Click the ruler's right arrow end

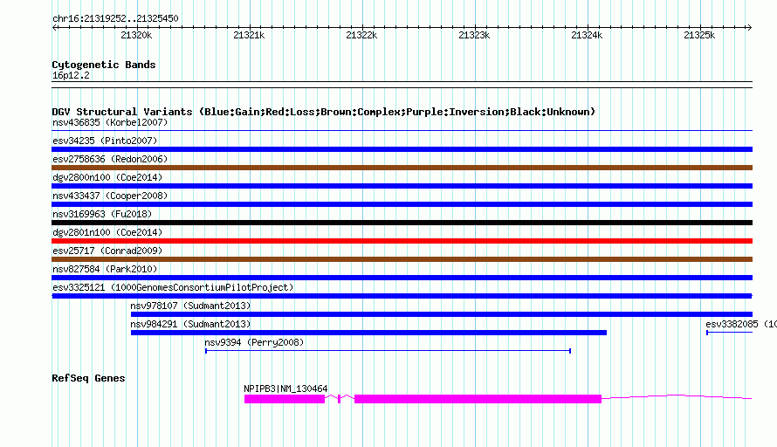pos(750,28)
